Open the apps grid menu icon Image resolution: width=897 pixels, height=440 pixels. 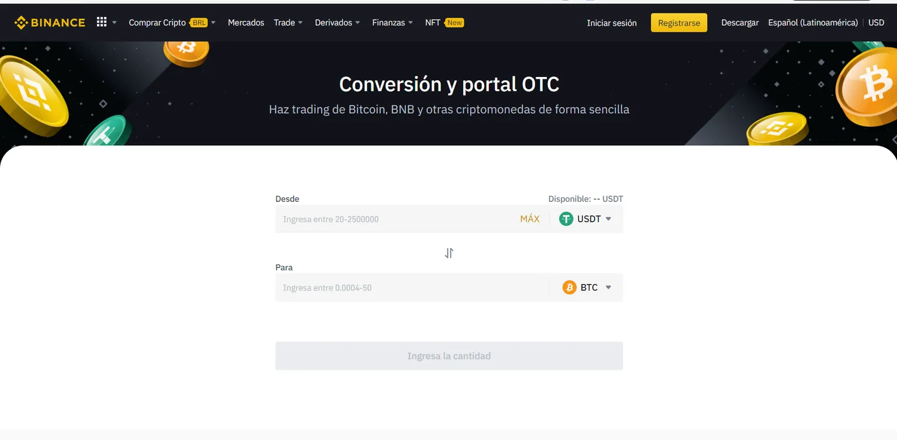(102, 22)
